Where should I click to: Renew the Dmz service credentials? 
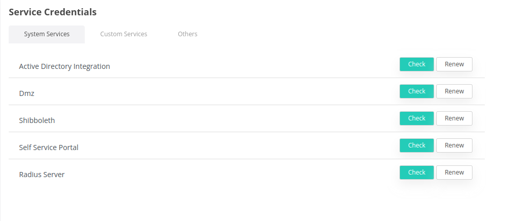coord(454,91)
